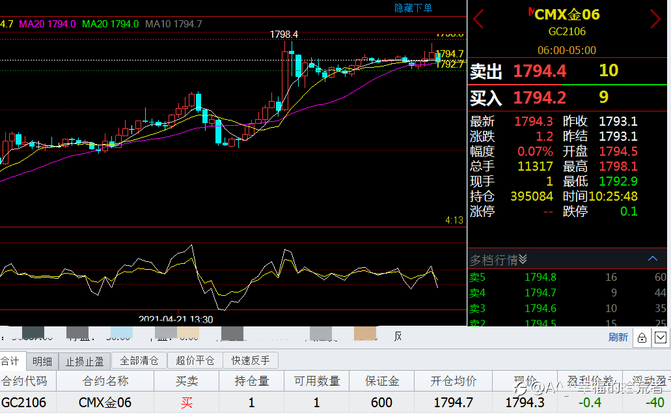Screen dimensions: 671x415
Task: Select the 卖5 depth row at 1794.8
Action: pos(568,277)
